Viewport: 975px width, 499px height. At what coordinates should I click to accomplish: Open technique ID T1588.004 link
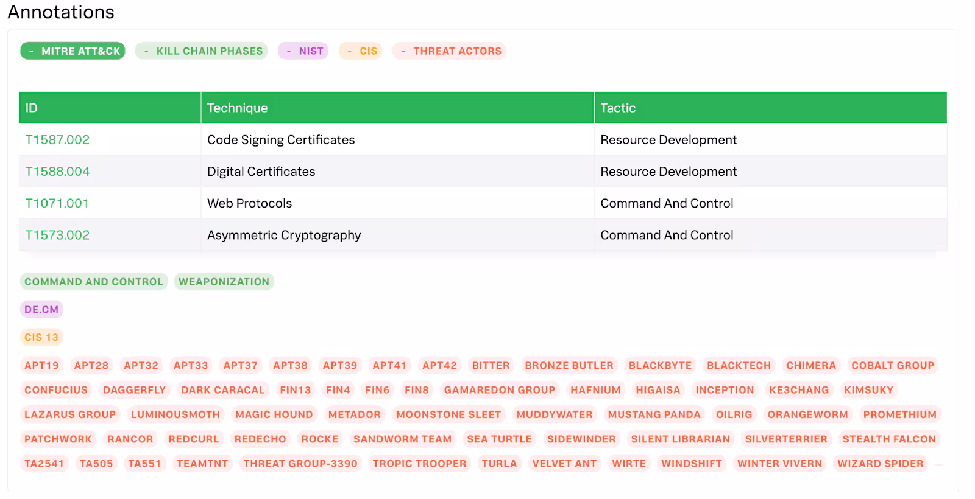click(x=57, y=172)
